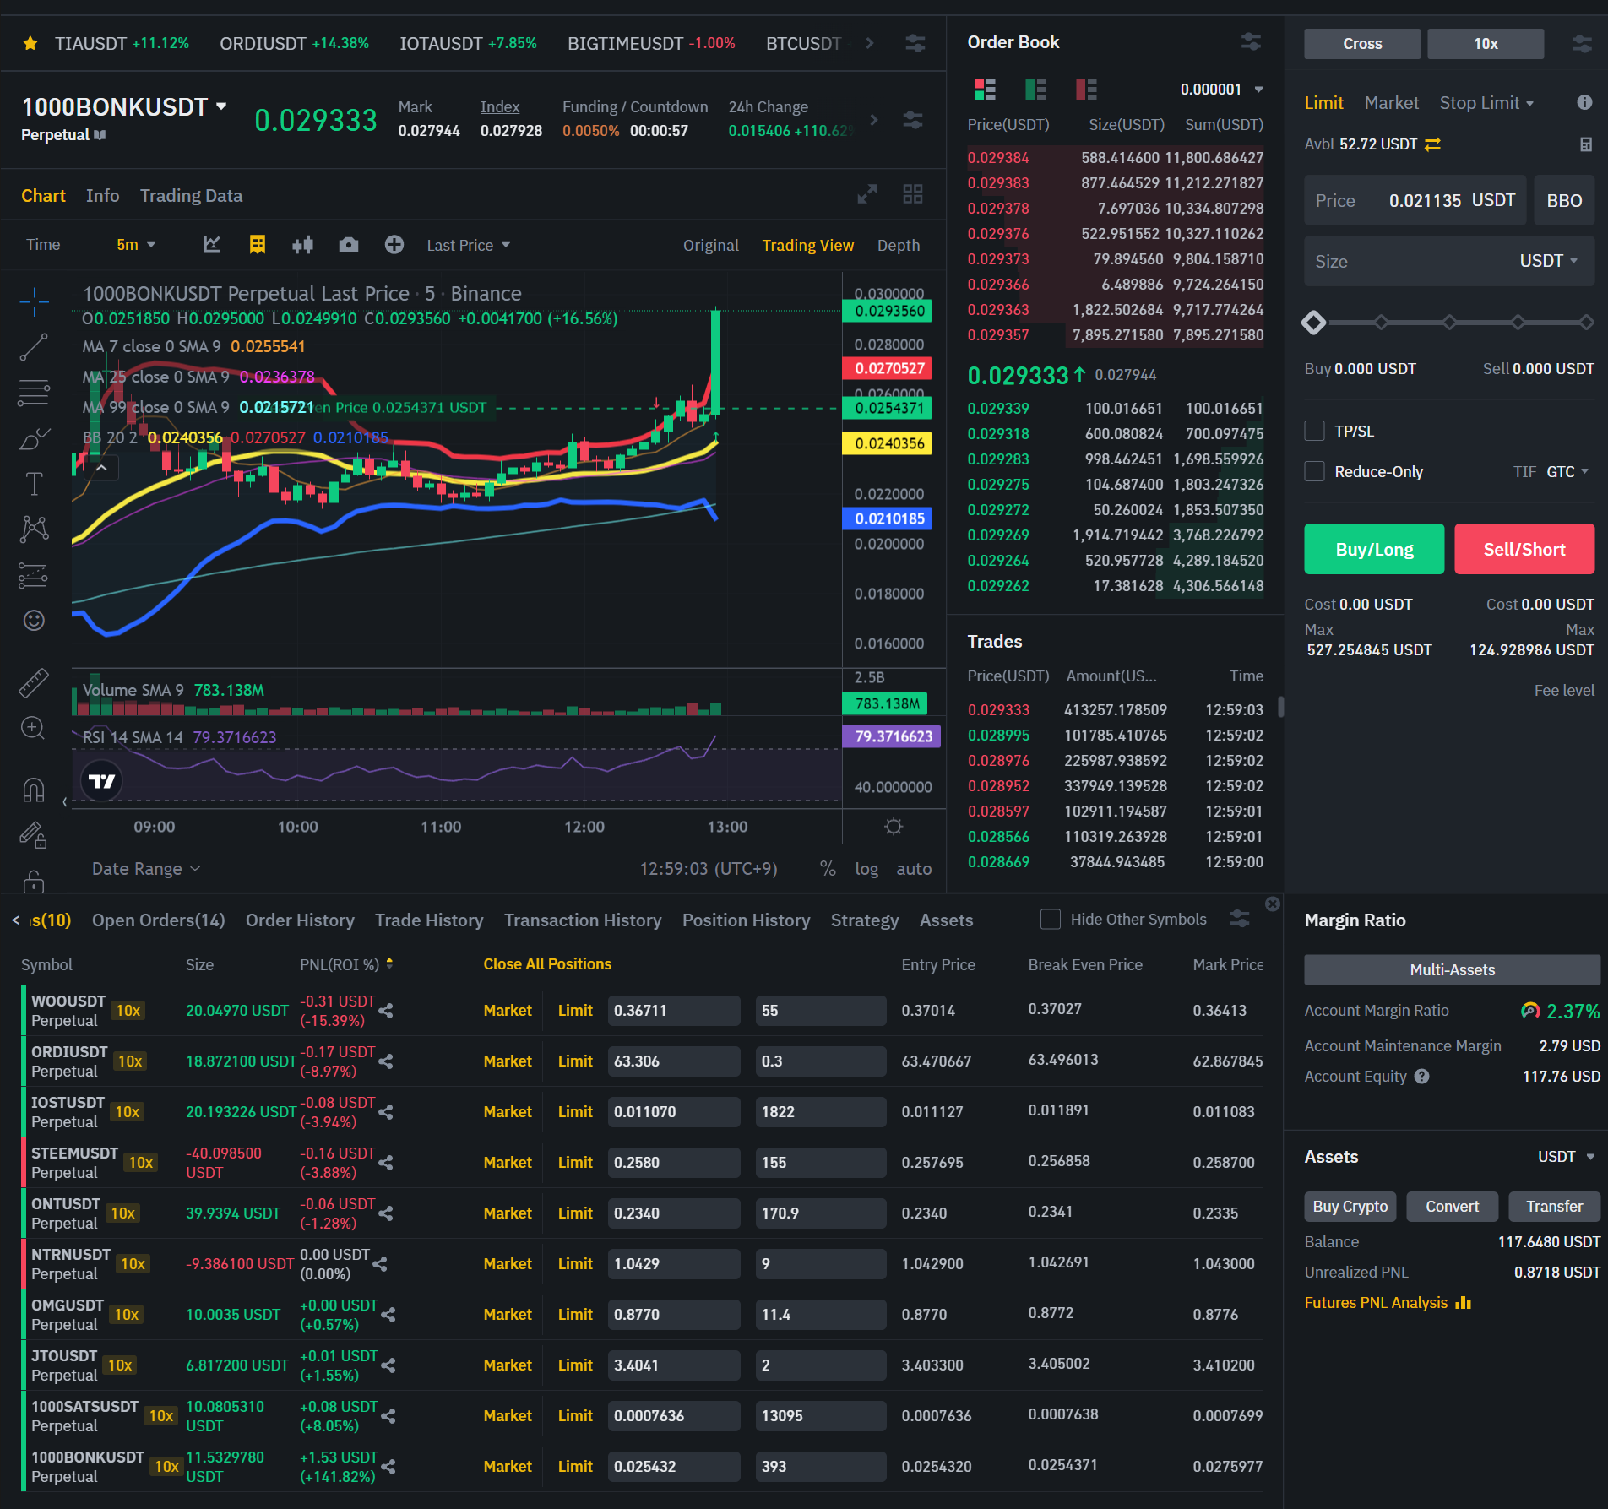1608x1509 pixels.
Task: Check Hide Other Symbols
Action: pos(1050,919)
